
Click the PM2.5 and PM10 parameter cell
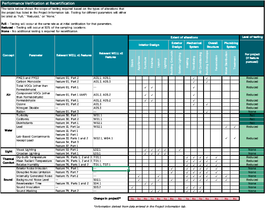35,78
